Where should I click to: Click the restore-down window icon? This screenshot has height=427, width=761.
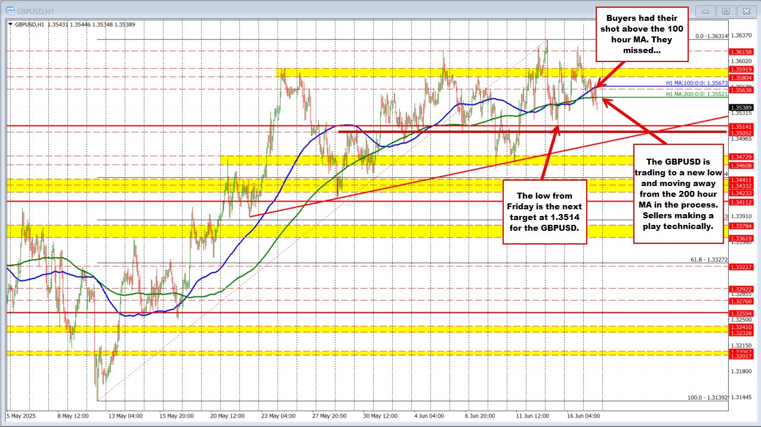[726, 10]
